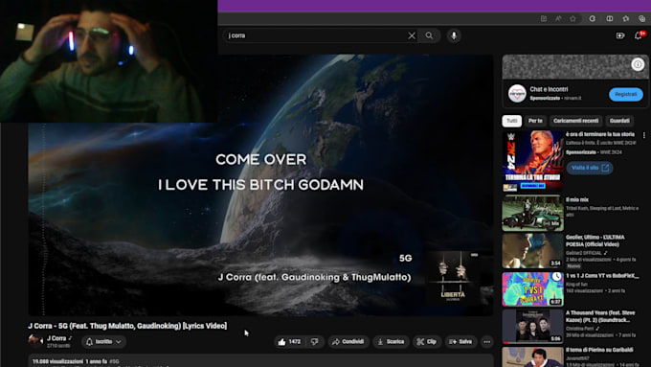Open the 1 vs 1 J Corra video thumbnail

[533, 288]
